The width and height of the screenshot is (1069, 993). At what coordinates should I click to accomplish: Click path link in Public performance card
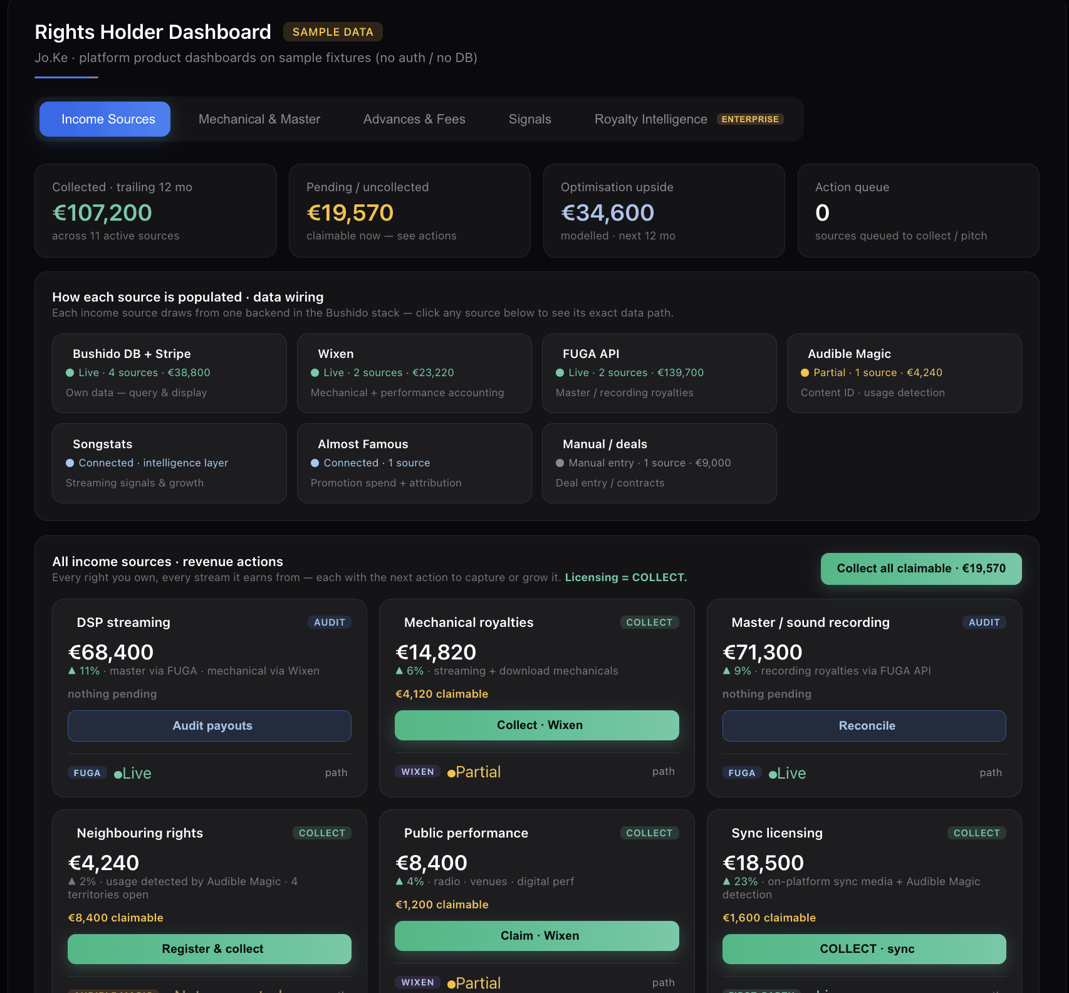coord(663,982)
